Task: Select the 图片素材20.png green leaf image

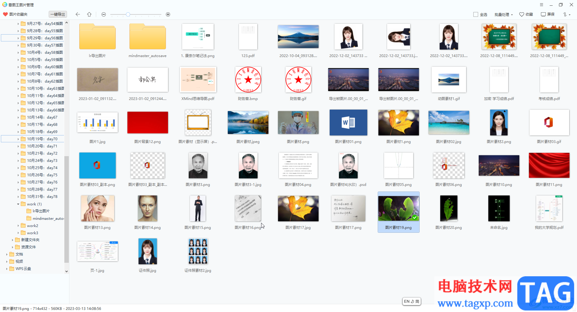Action: coord(449,208)
